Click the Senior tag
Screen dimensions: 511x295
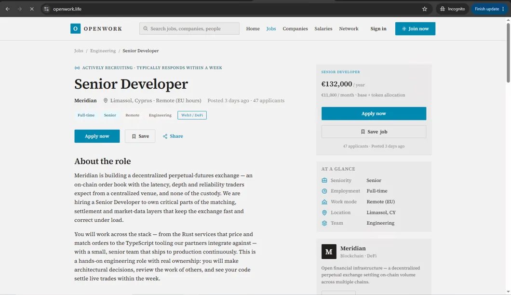(x=110, y=115)
